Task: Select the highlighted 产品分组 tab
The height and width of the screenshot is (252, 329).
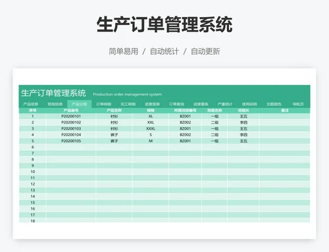Action: point(79,104)
